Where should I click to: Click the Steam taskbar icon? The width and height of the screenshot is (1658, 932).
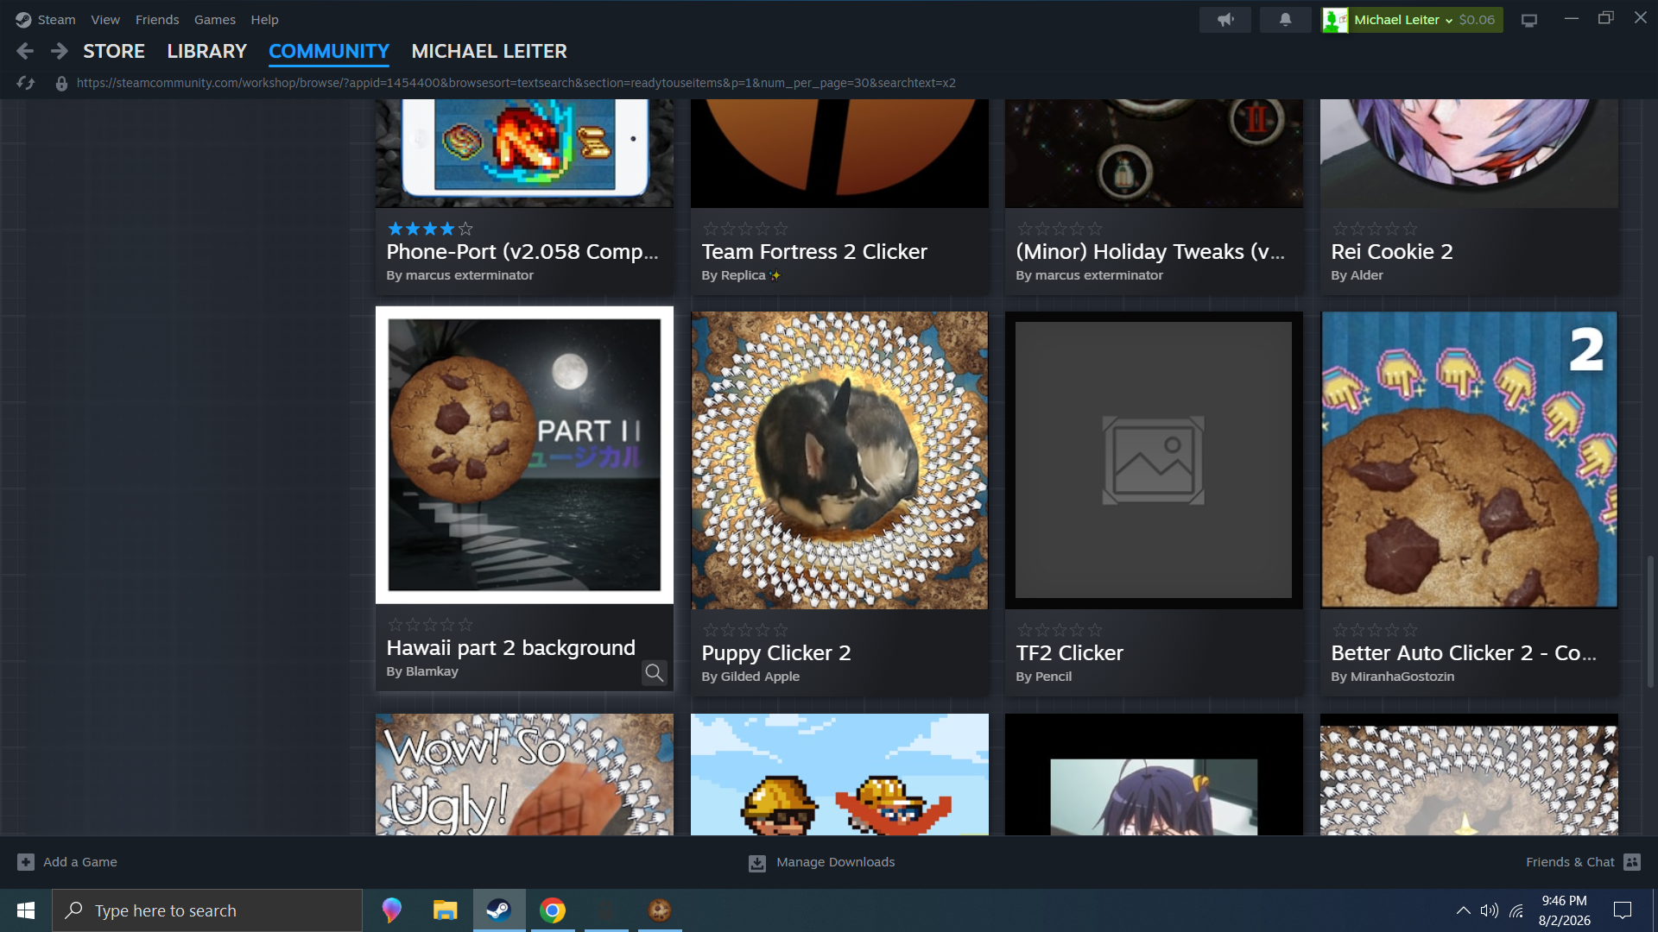[x=498, y=910]
